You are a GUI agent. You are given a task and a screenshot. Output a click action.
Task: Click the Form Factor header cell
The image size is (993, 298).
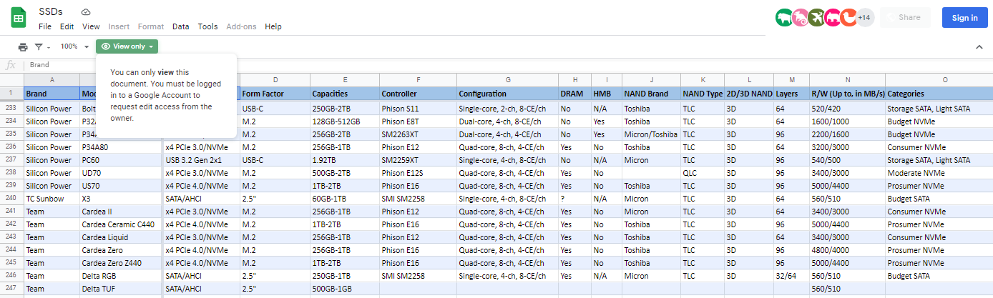[275, 94]
